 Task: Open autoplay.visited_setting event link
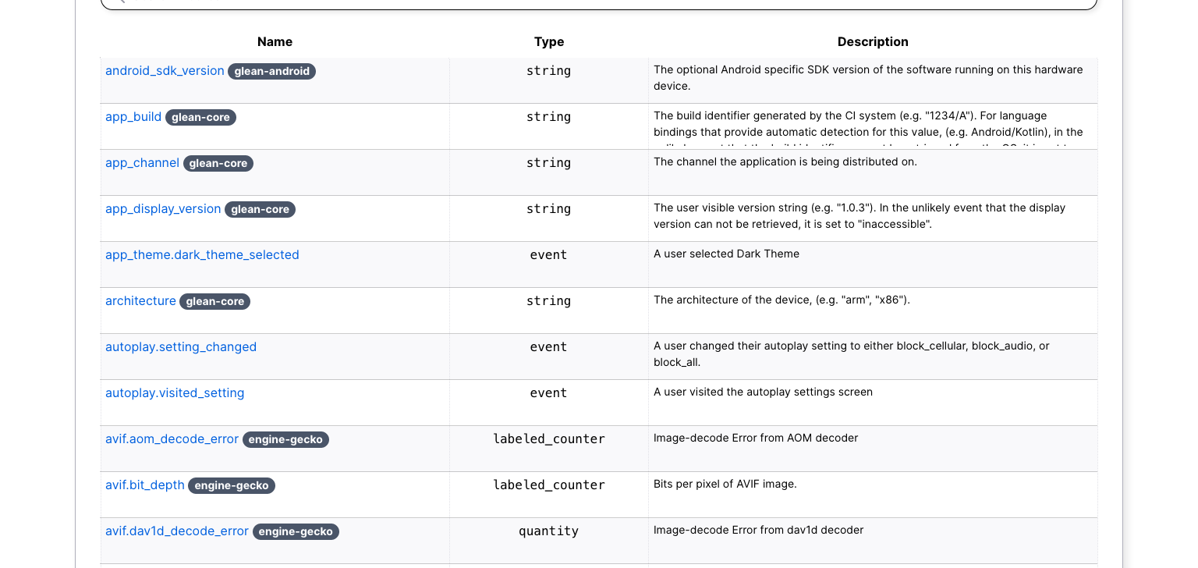(x=175, y=392)
